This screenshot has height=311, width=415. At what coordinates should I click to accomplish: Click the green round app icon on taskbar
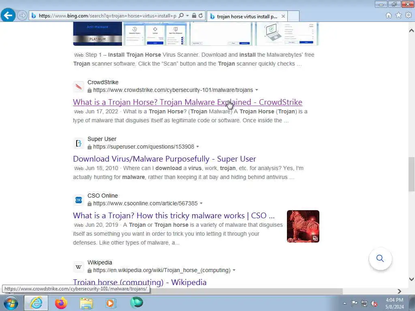coord(137,302)
